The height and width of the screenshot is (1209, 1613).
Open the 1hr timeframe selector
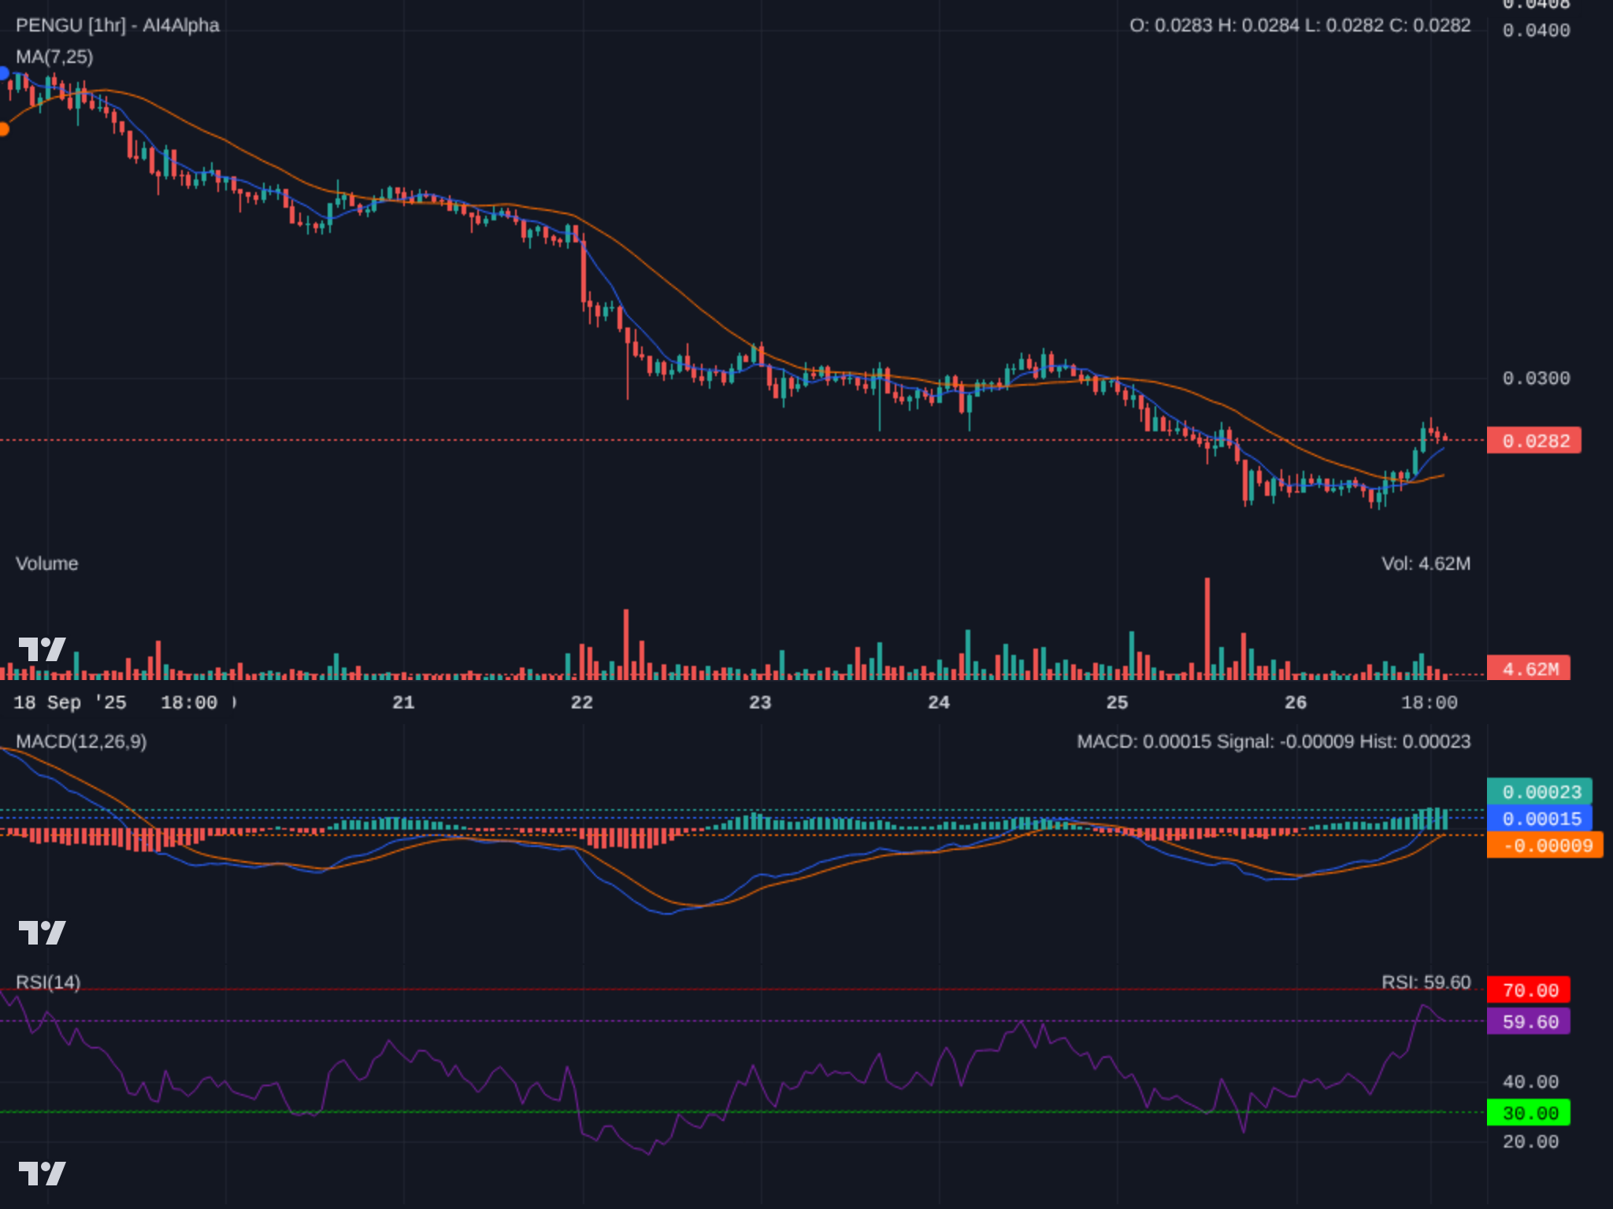pyautogui.click(x=109, y=26)
